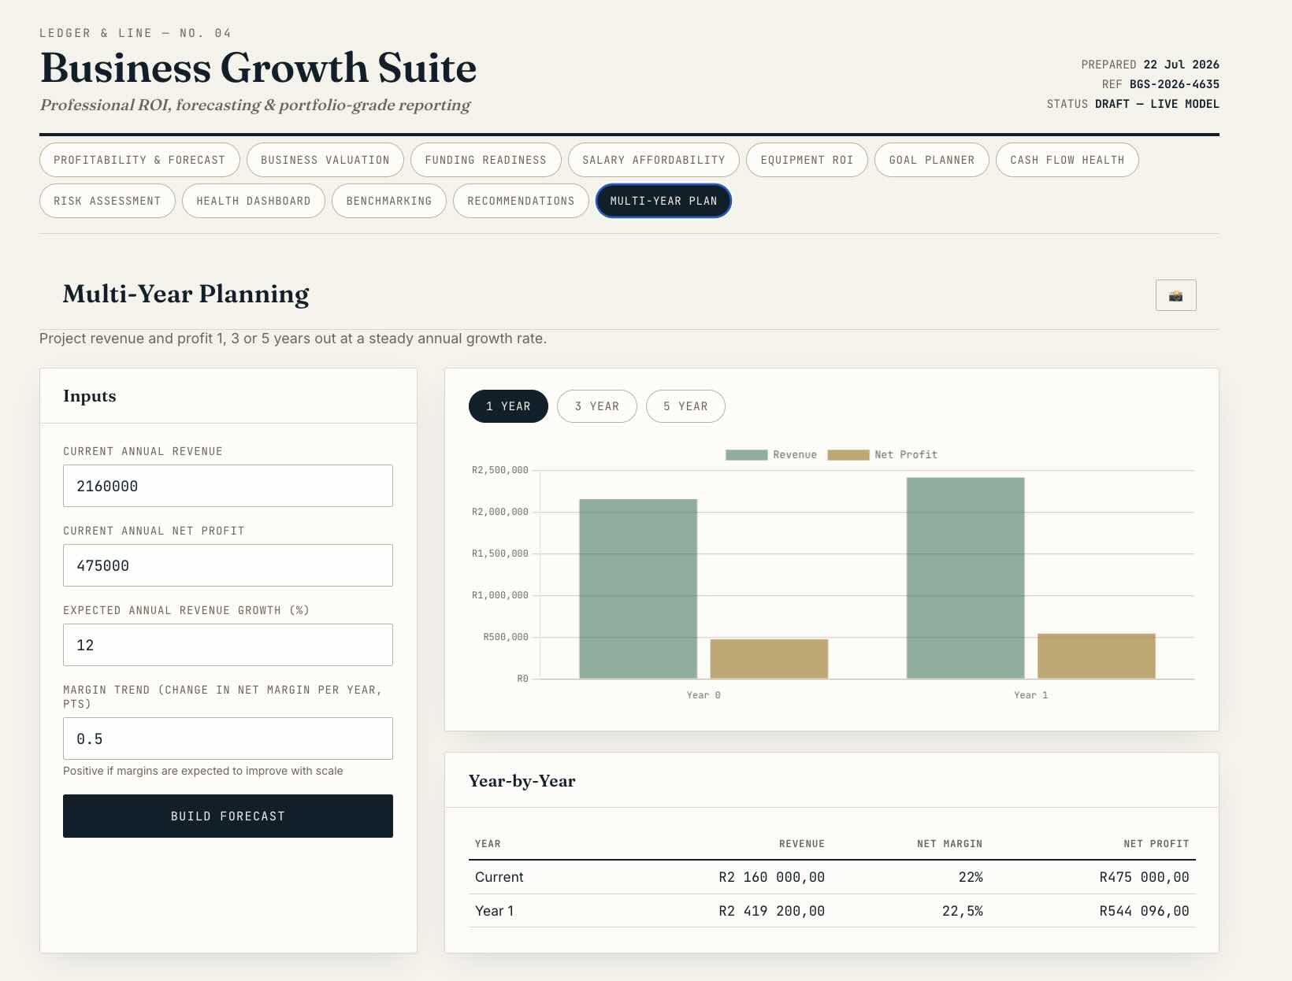The width and height of the screenshot is (1292, 981).
Task: Click the 'BGS-2026-4635' reference text
Action: (1175, 84)
